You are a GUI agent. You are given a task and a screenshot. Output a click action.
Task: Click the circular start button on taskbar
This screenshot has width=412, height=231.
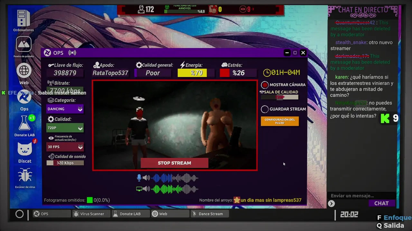point(19,214)
